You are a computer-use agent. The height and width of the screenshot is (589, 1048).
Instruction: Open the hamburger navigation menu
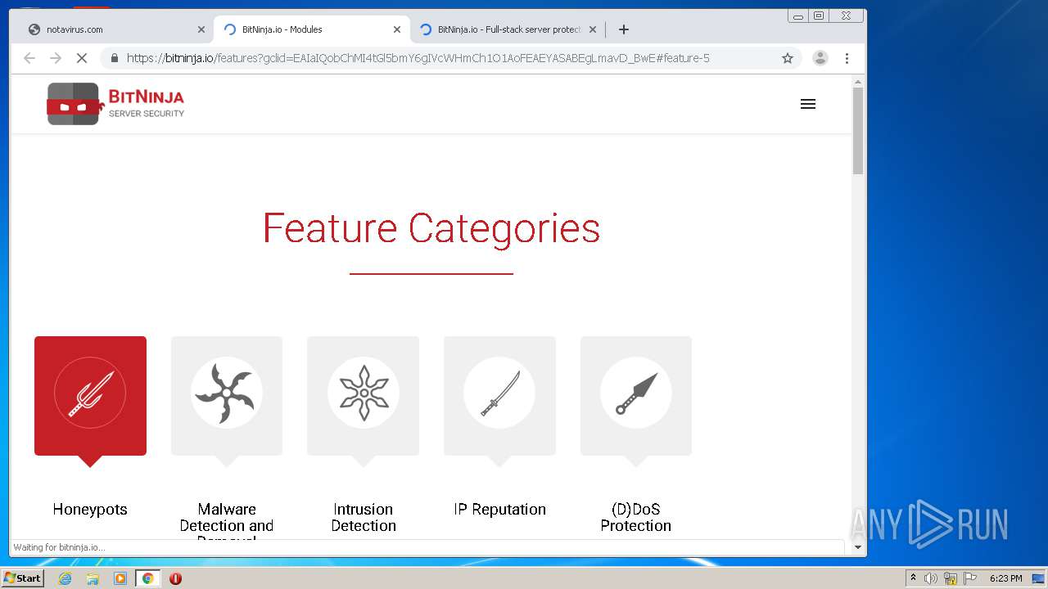[x=808, y=104]
